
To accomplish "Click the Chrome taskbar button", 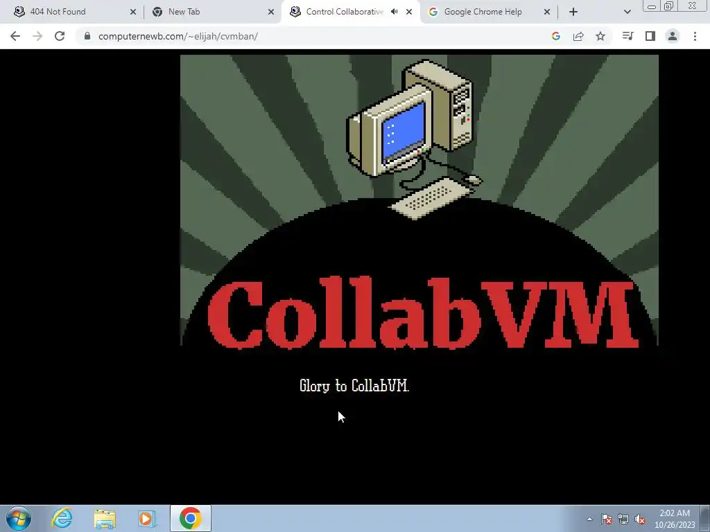I will click(x=191, y=518).
